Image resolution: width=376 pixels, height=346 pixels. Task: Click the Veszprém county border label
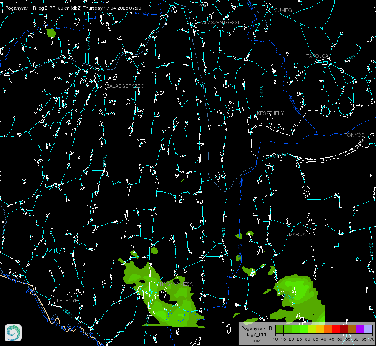(x=295, y=105)
